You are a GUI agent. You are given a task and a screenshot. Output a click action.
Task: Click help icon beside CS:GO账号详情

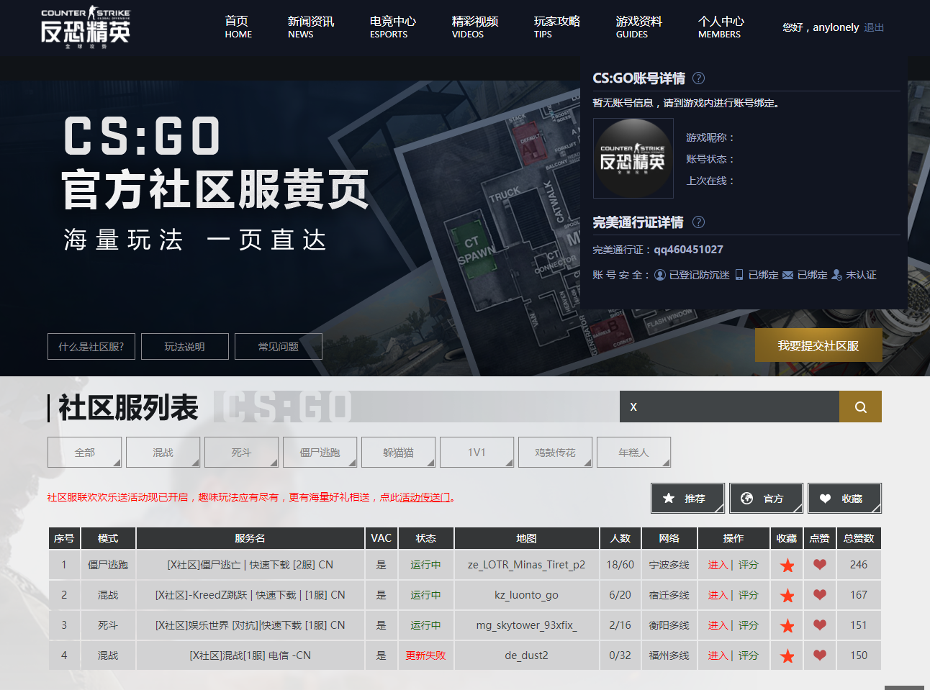pyautogui.click(x=698, y=78)
